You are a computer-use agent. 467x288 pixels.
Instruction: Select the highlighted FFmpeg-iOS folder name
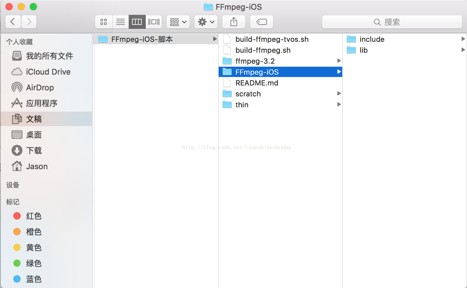[257, 72]
